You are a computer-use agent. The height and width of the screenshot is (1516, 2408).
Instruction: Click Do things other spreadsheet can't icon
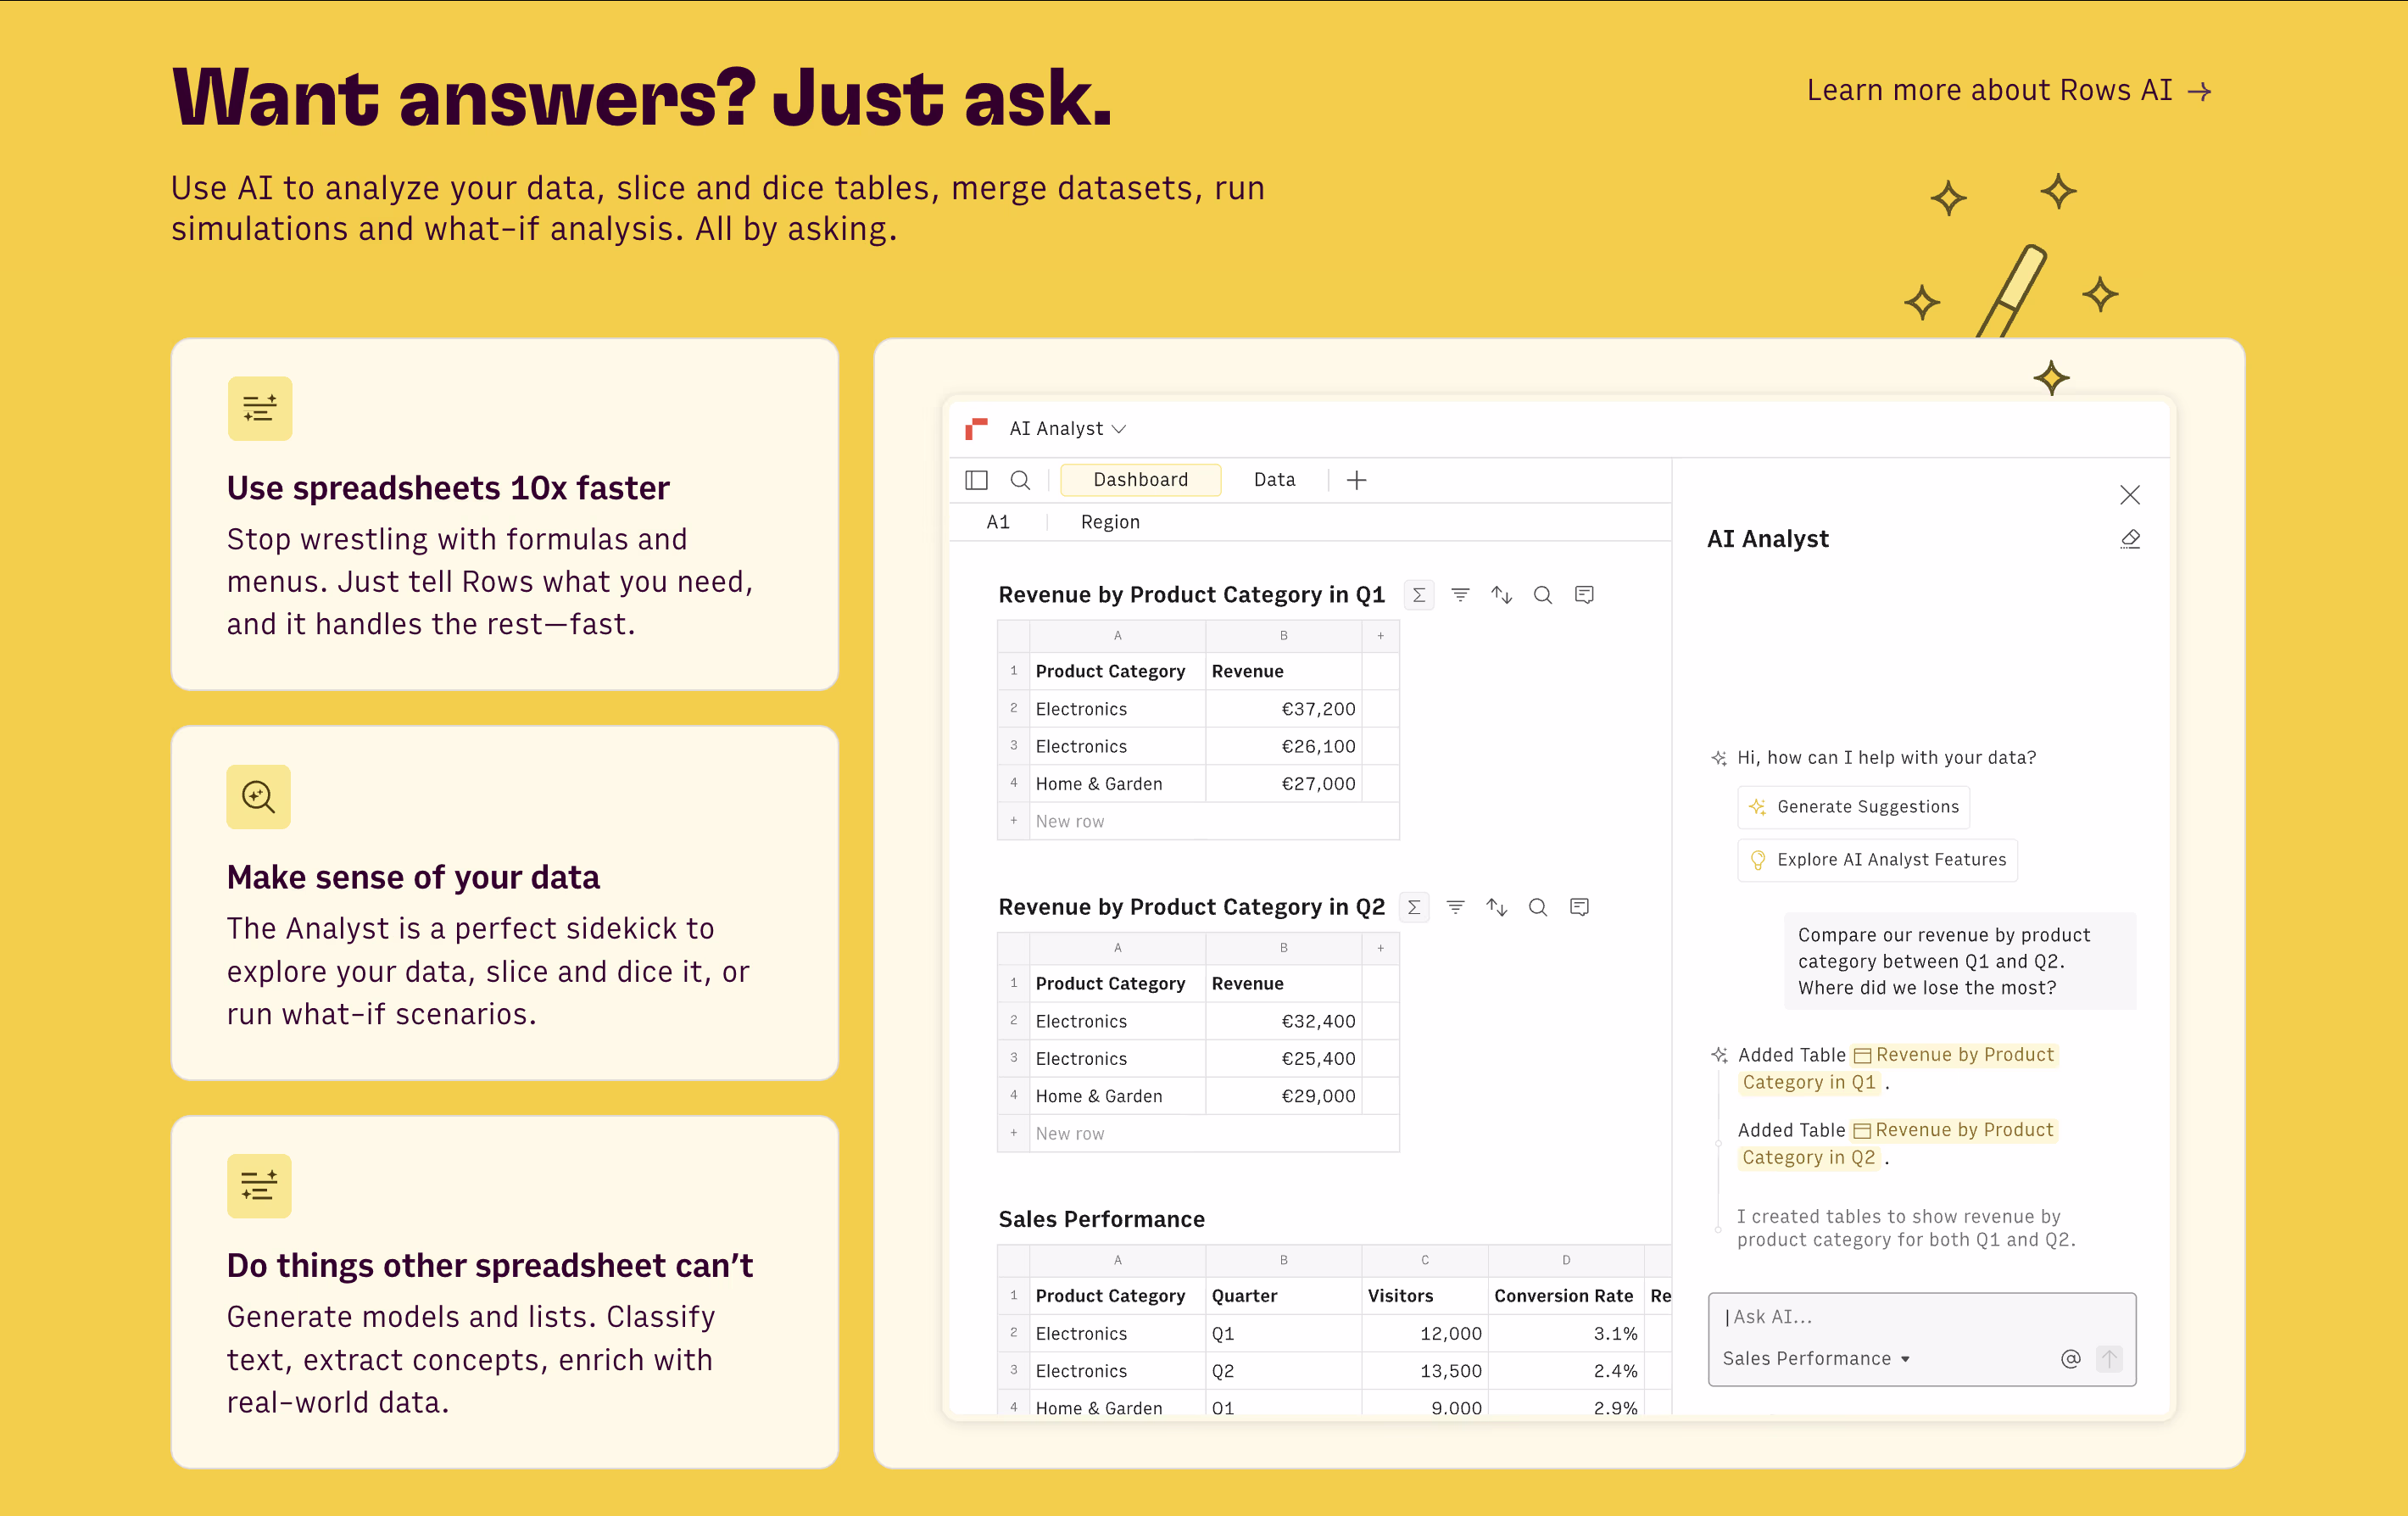point(259,1186)
